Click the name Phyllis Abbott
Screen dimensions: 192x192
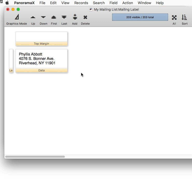(31, 54)
